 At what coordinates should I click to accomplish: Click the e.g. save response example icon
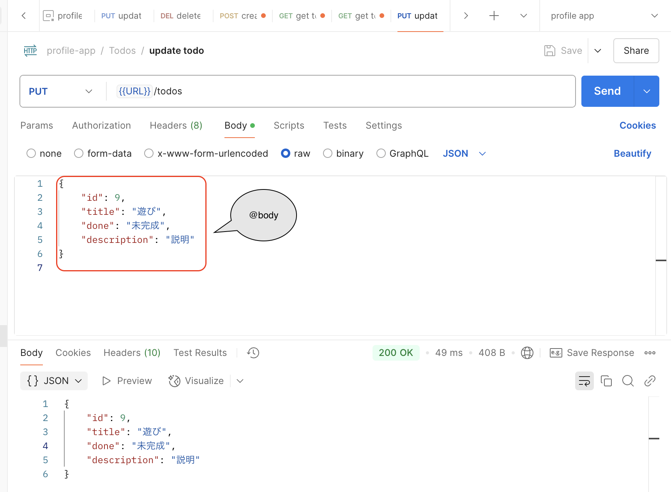coord(556,353)
